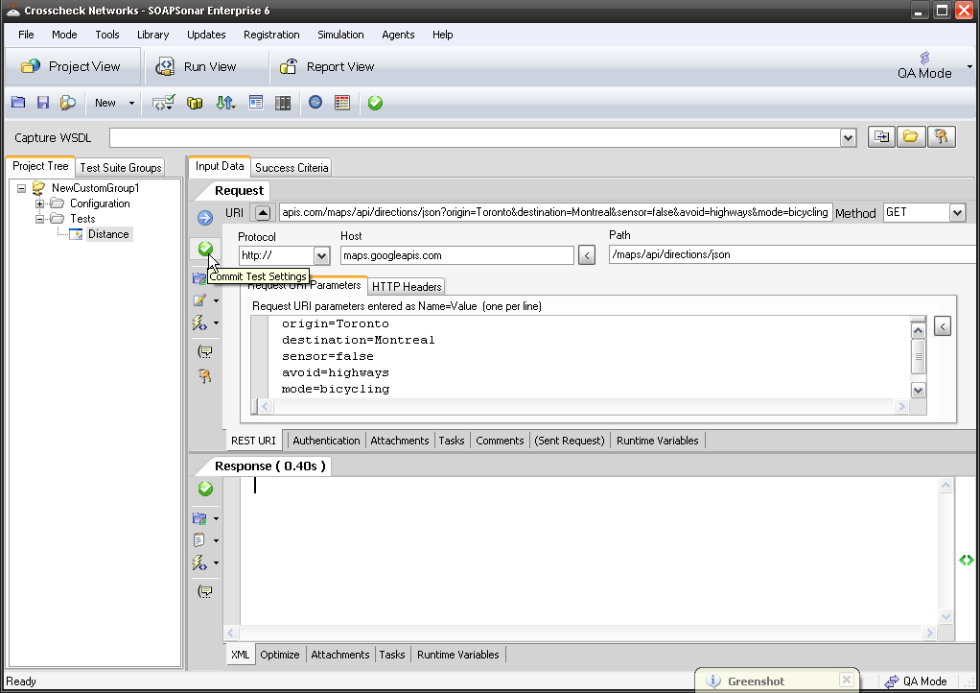
Task: Open the request Runtime Variables tab
Action: [x=658, y=441]
